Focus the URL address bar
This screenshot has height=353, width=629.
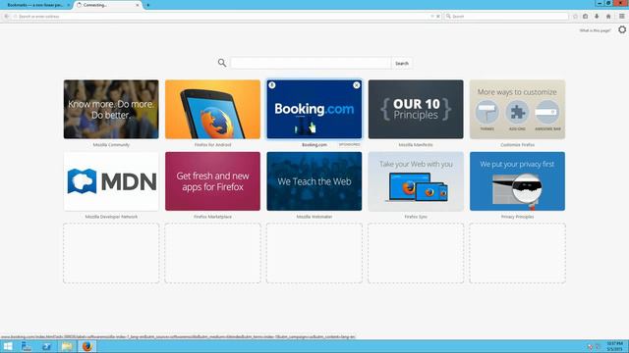tap(223, 17)
